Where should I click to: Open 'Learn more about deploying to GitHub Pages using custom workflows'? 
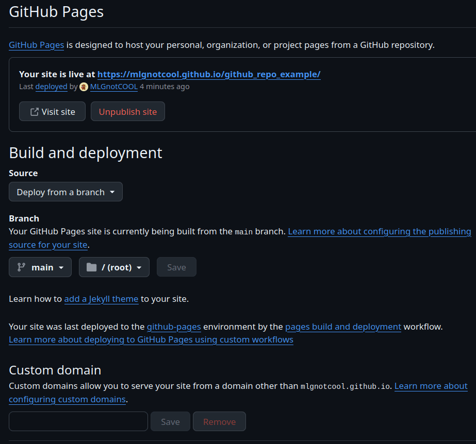point(151,339)
